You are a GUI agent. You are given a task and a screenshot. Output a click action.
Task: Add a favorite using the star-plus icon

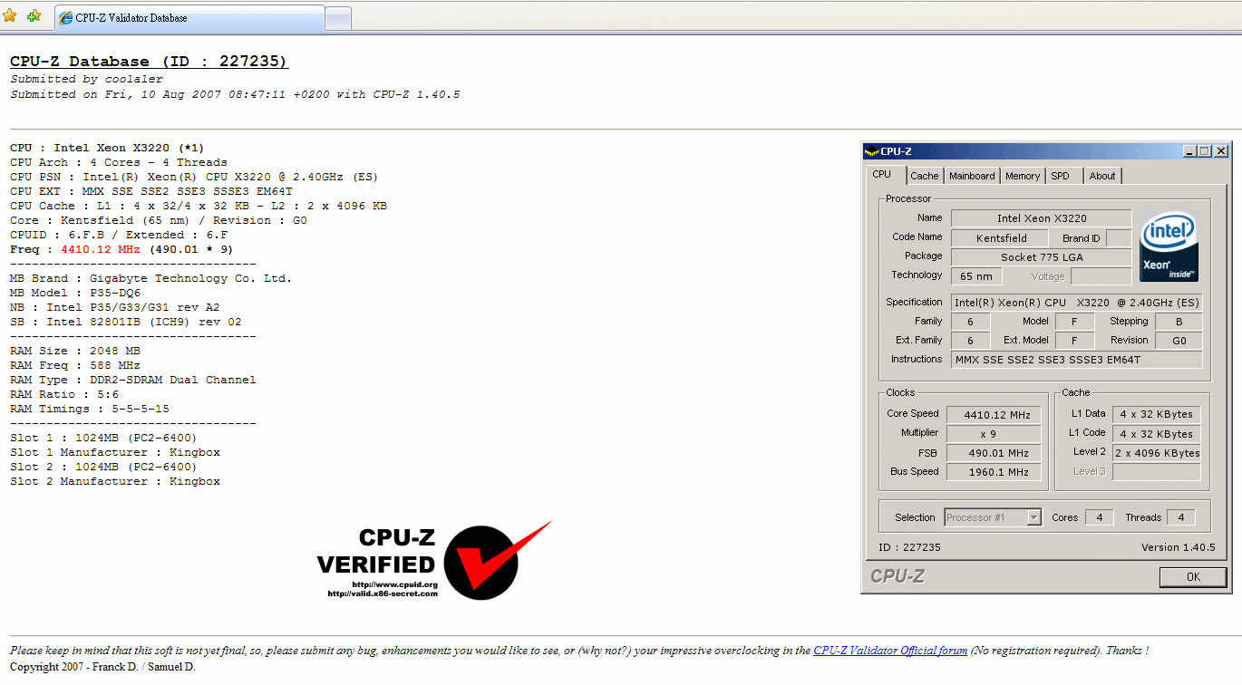[34, 15]
